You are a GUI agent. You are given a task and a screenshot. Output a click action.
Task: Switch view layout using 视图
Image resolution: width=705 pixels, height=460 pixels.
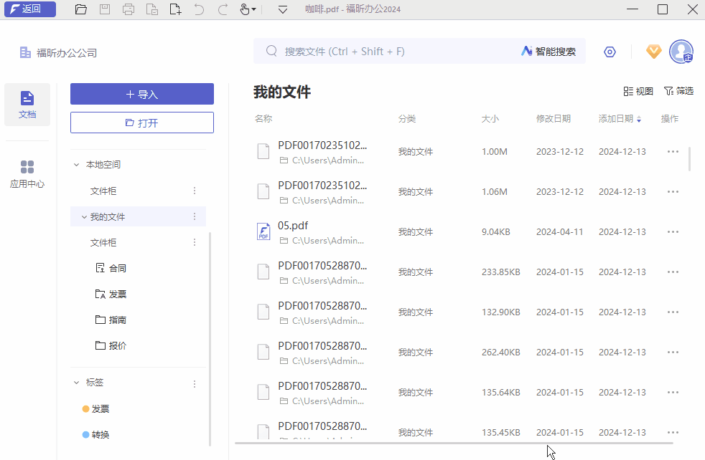tap(638, 92)
